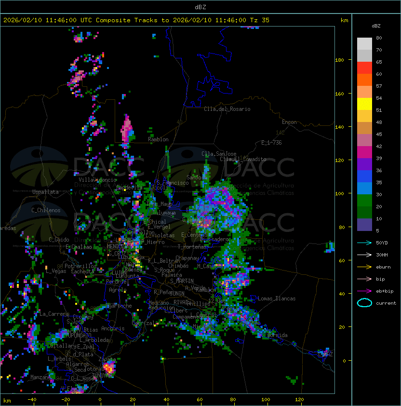Click the '50YD' legend label
Viewport: 401px width, 406px height.
(x=382, y=243)
